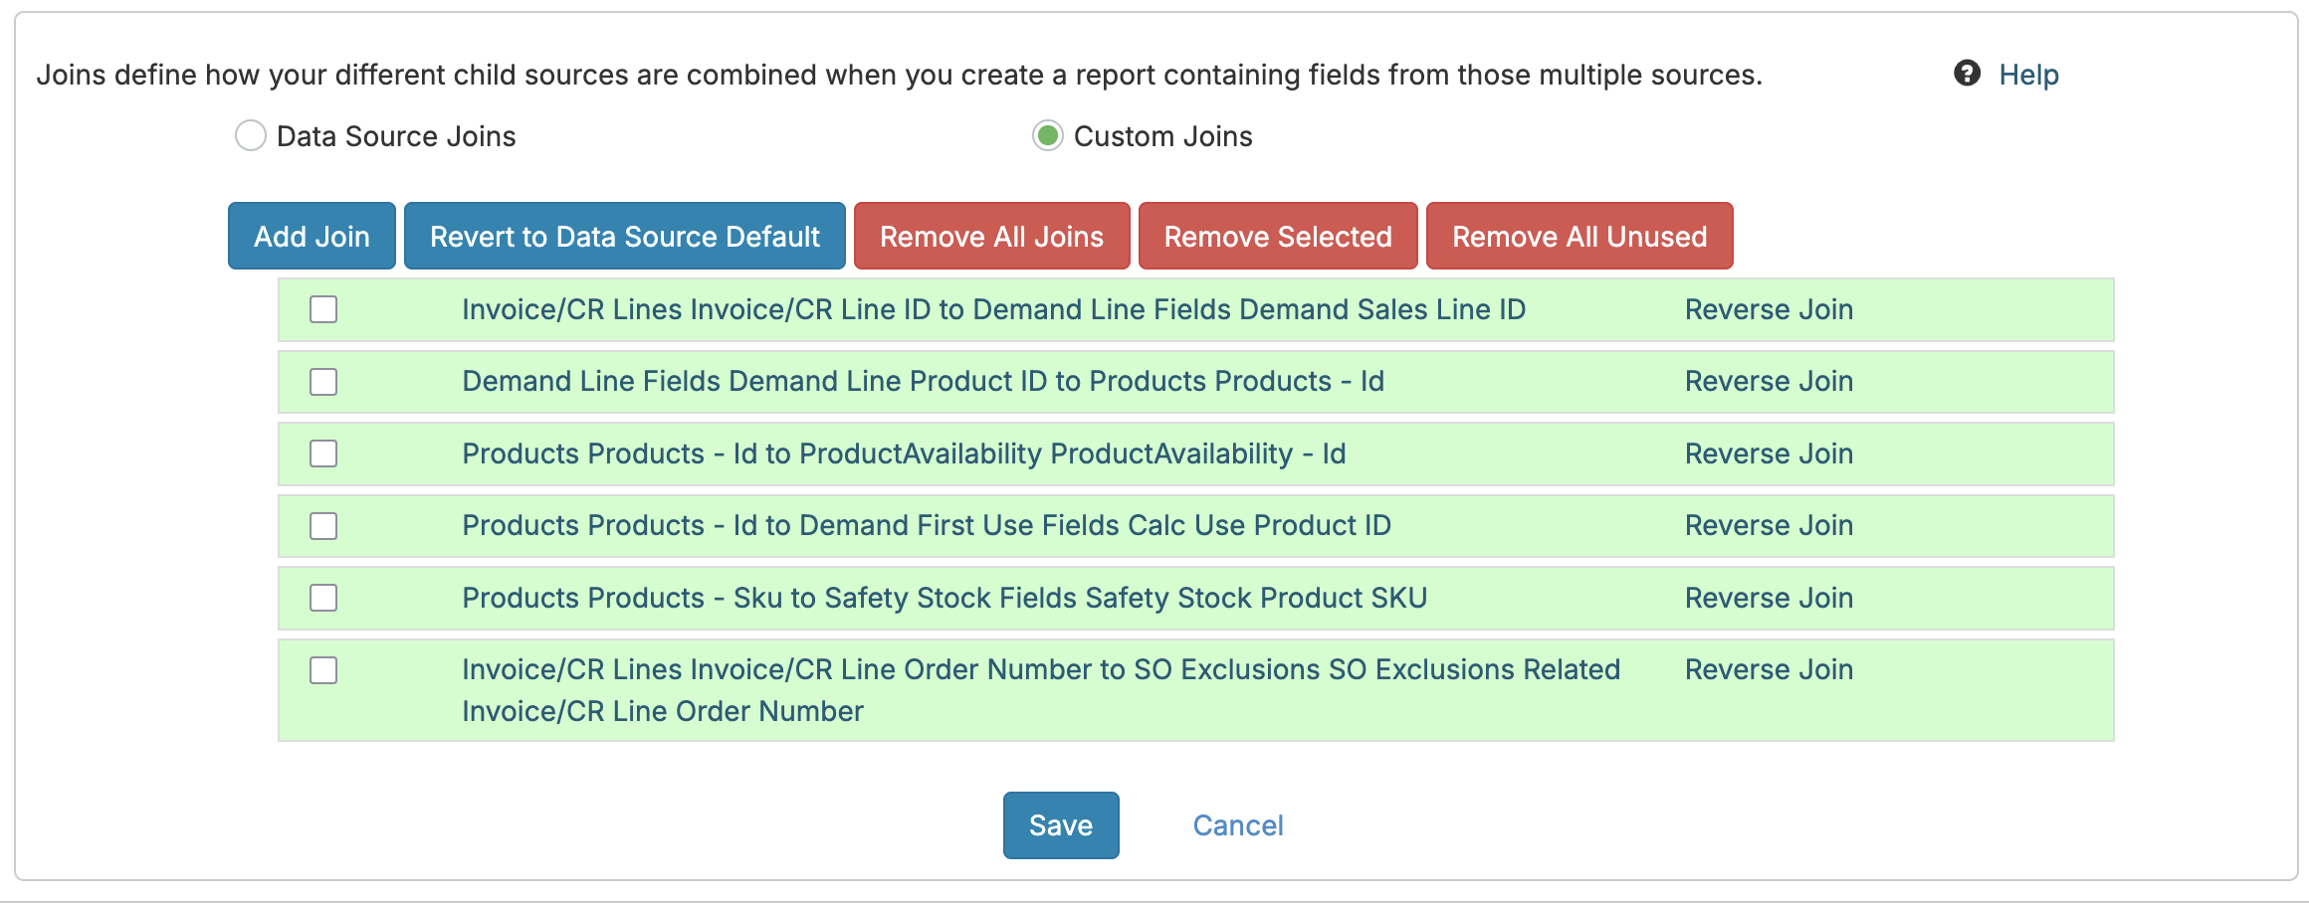2309x903 pixels.
Task: Click the Help question mark icon
Action: (1967, 74)
